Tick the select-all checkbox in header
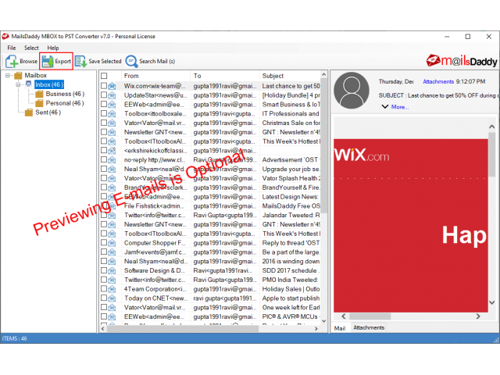 [x=104, y=76]
